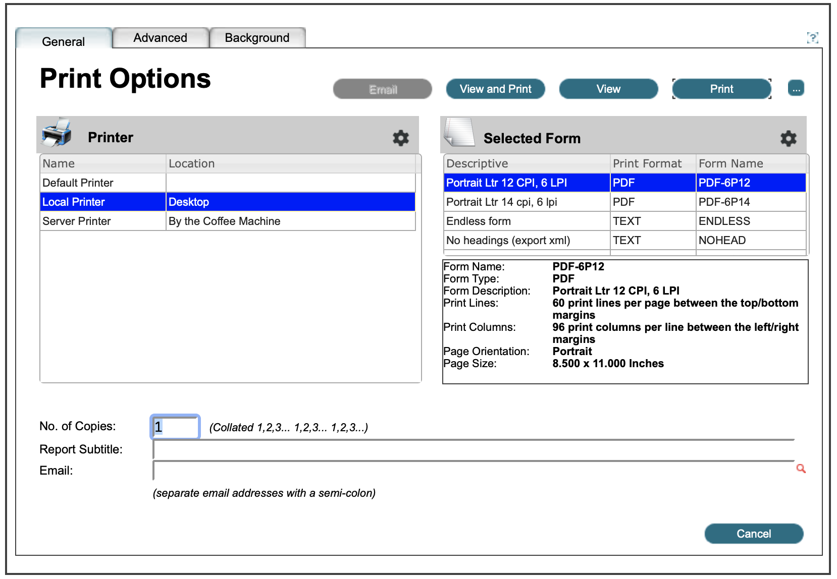Choose Default Printer row

(78, 183)
